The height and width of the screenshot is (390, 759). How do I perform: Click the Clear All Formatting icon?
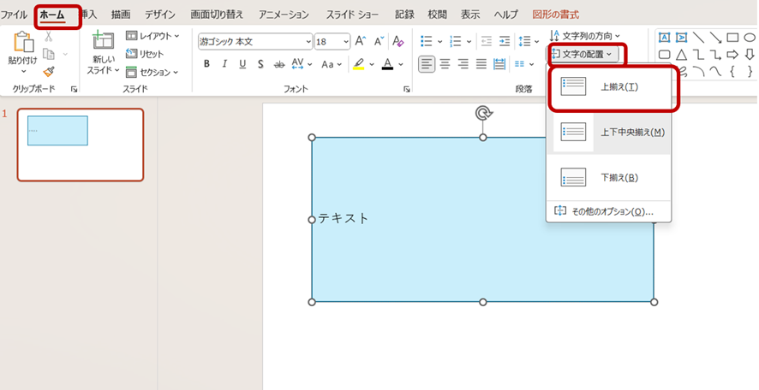(x=397, y=41)
